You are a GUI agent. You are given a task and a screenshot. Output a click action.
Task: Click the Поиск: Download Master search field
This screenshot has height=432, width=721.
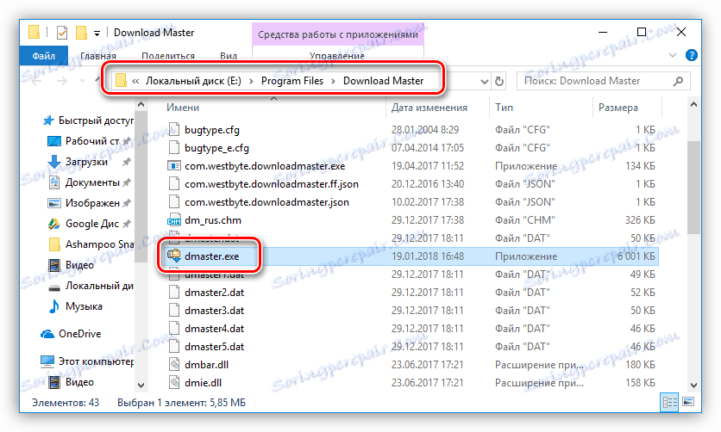coord(604,81)
